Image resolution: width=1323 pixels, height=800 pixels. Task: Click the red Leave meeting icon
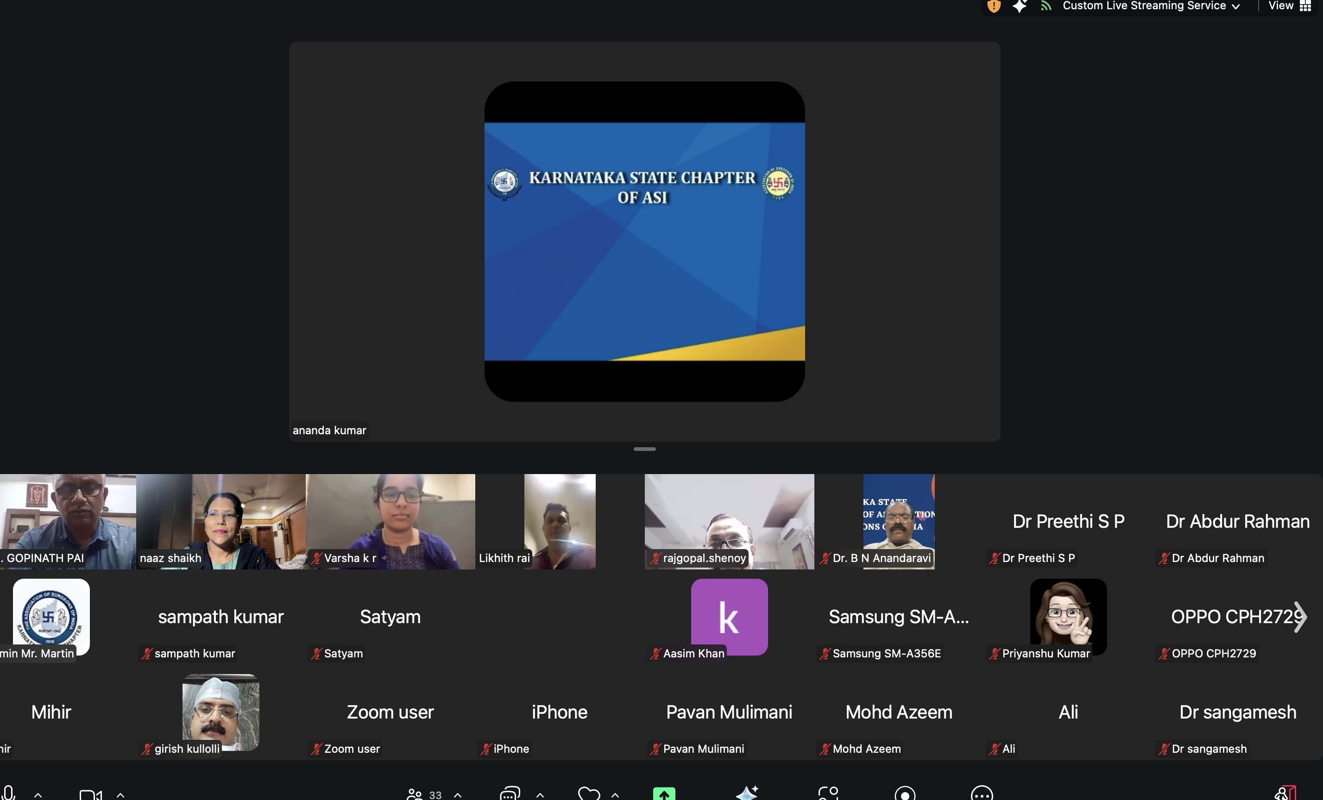pos(1285,793)
